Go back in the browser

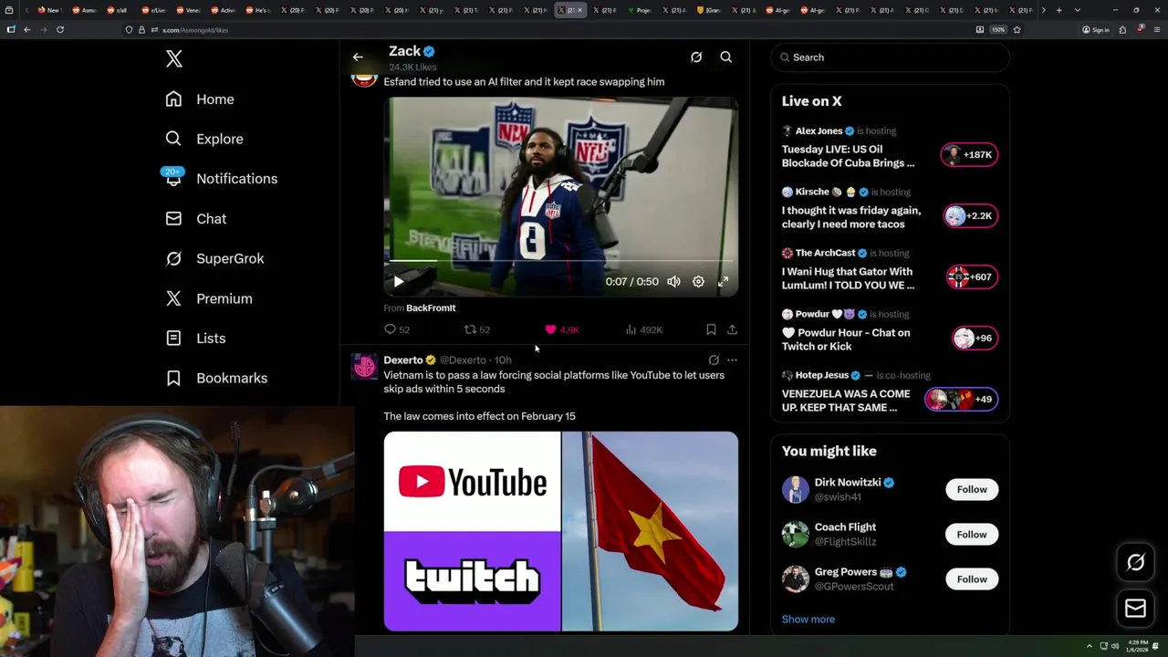pos(27,29)
